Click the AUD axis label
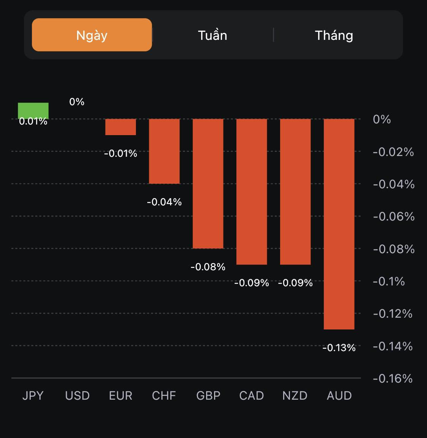The width and height of the screenshot is (427, 438). pyautogui.click(x=339, y=395)
